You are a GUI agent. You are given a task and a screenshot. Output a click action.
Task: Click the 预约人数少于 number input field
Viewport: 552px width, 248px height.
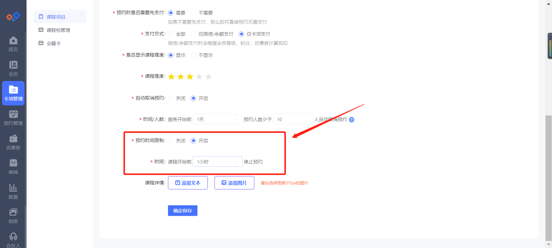coord(293,119)
